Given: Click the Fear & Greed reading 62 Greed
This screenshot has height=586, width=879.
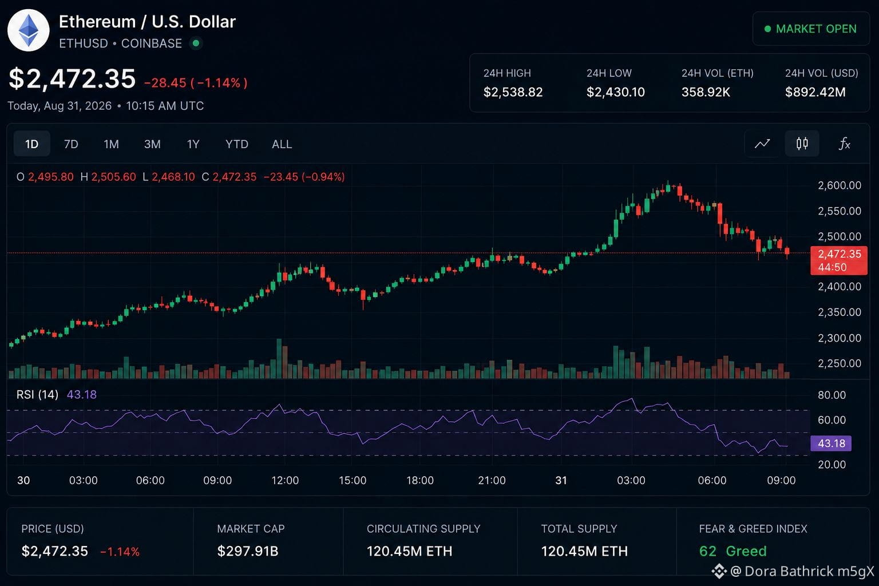Looking at the screenshot, I should (732, 551).
